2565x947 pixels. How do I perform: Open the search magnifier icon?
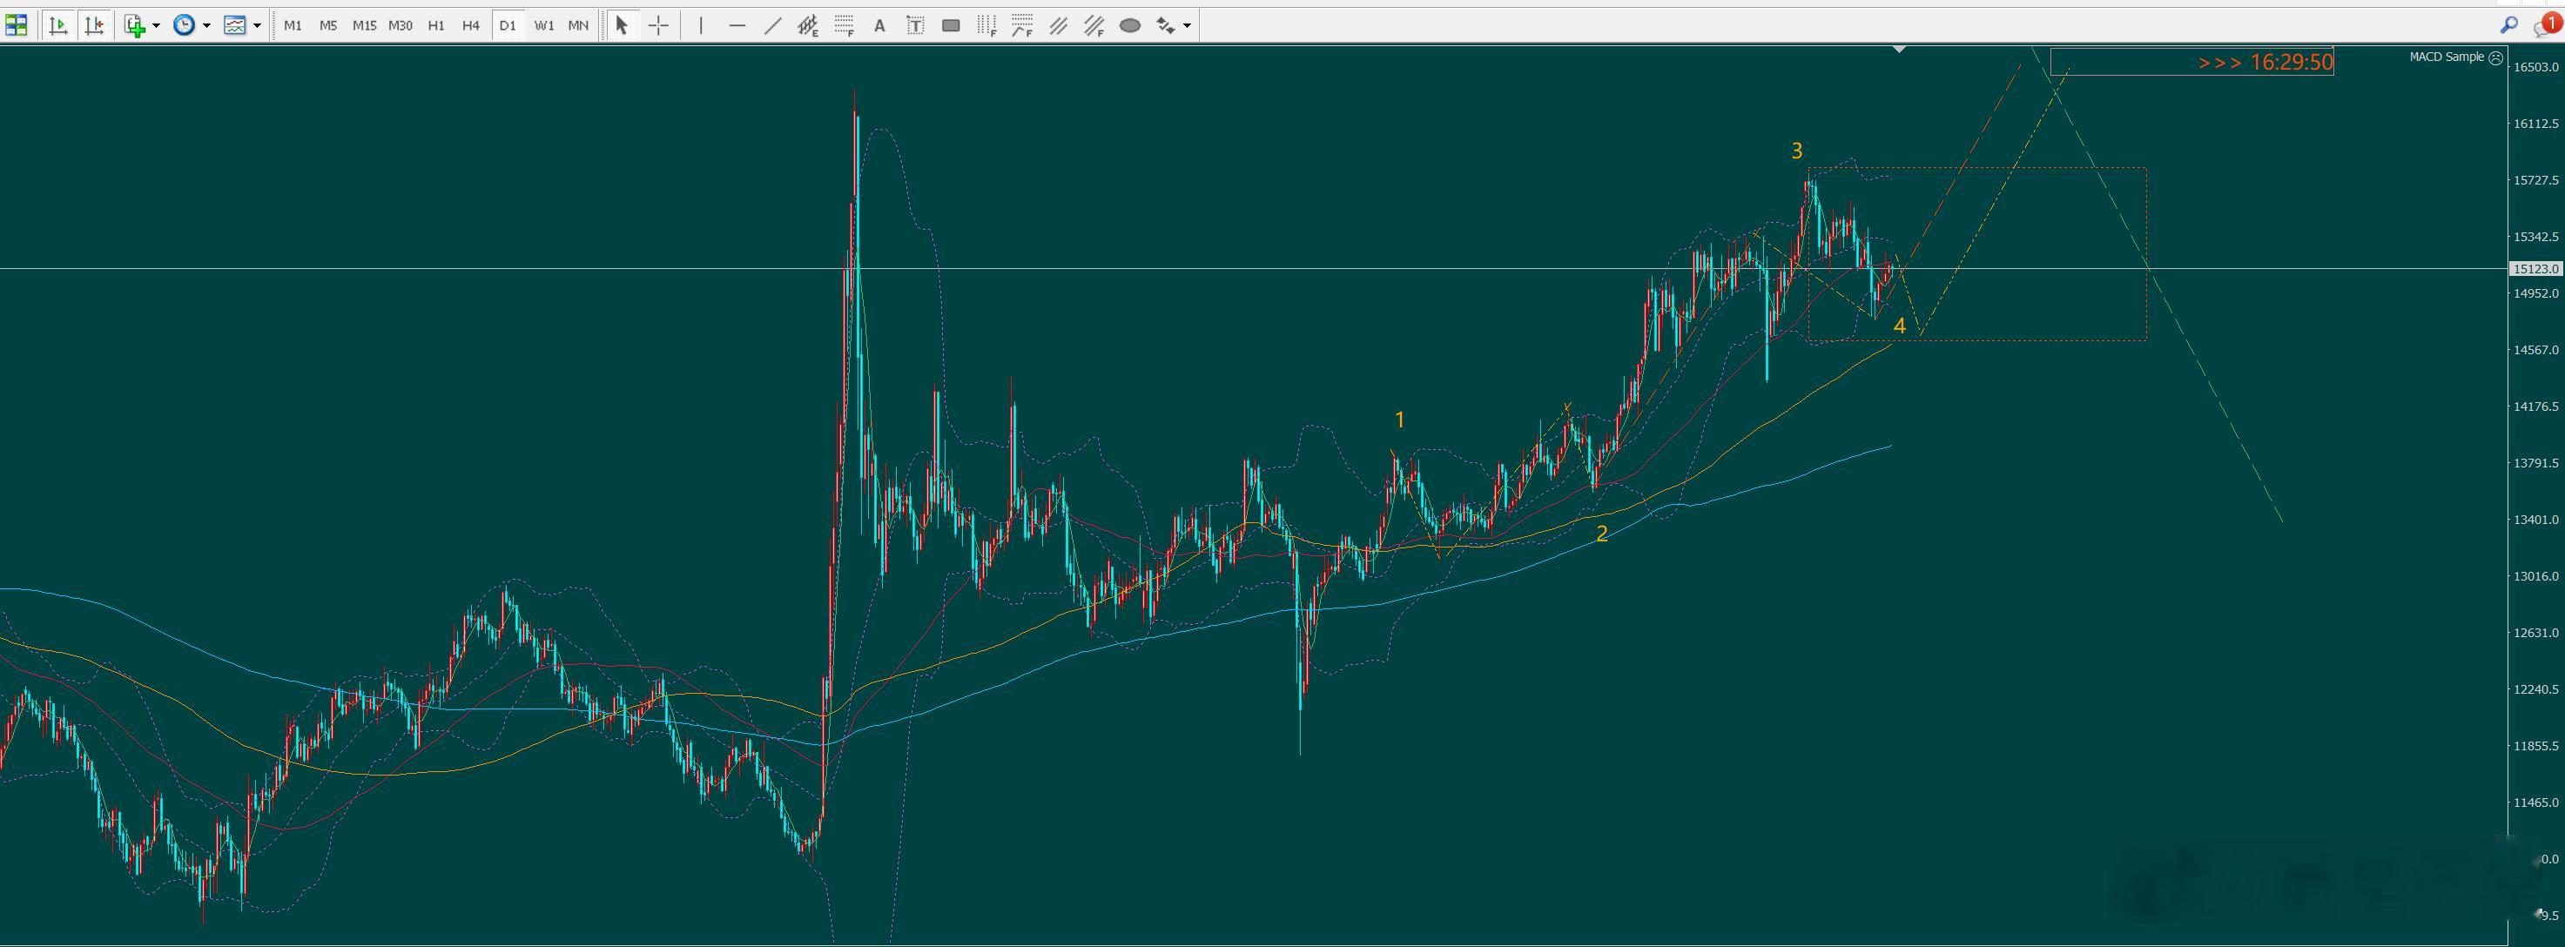2508,26
